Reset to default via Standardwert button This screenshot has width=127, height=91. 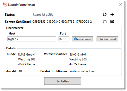coord(107,39)
